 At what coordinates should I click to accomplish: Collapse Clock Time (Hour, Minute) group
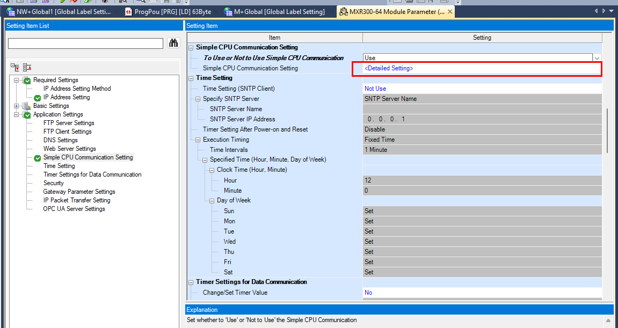pos(212,170)
